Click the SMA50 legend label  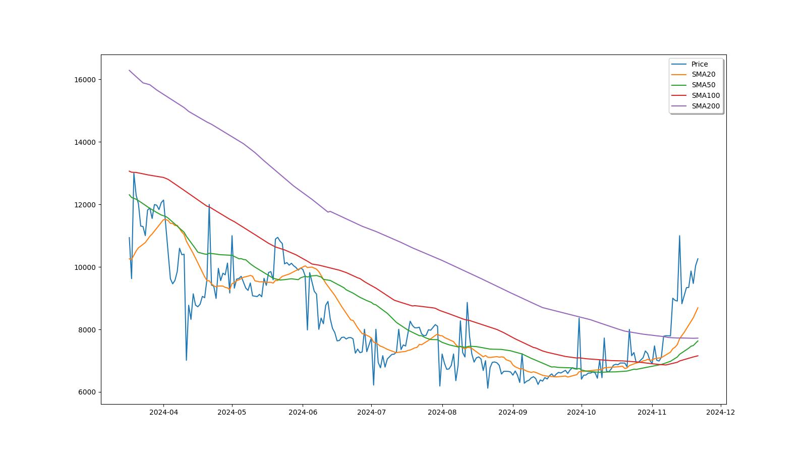[703, 85]
